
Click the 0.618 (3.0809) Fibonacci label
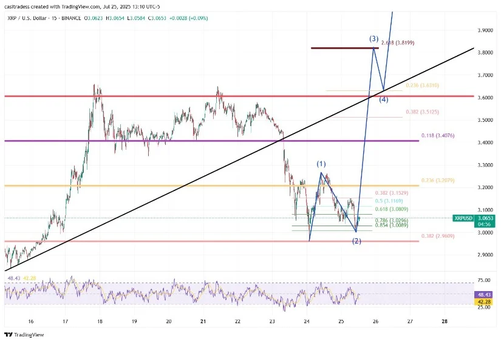tap(388, 209)
